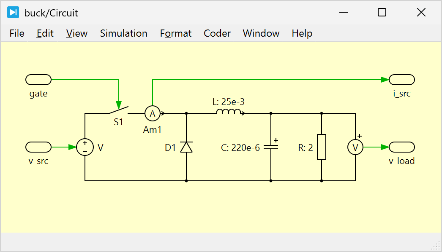
Task: Click the controlled voltage source V
Action: coord(85,147)
